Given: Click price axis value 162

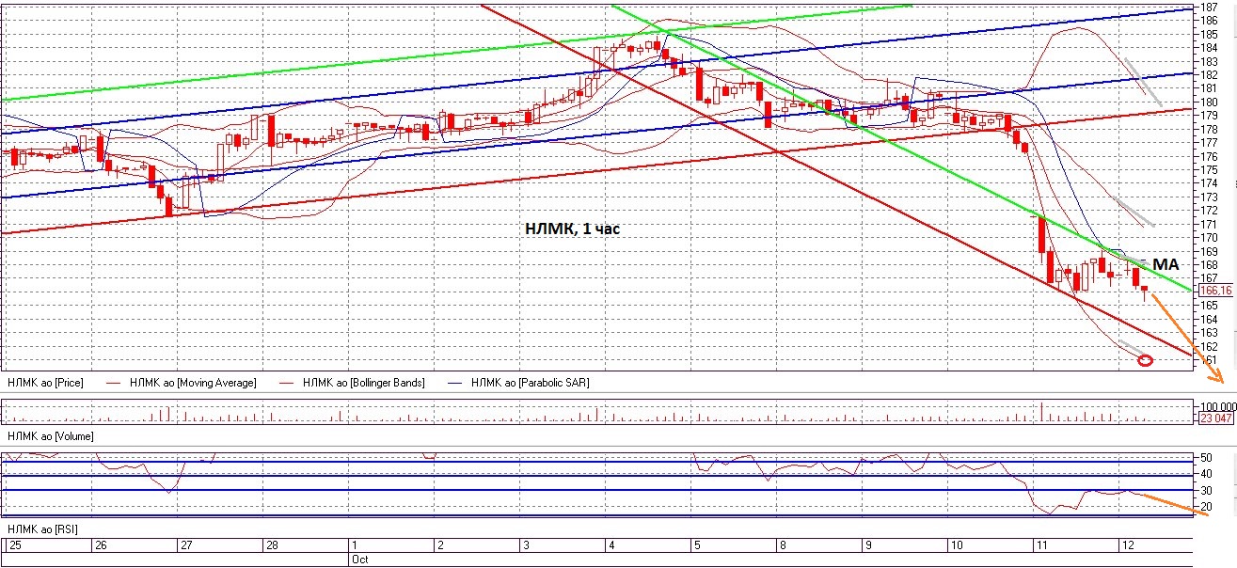Looking at the screenshot, I should [x=1209, y=346].
